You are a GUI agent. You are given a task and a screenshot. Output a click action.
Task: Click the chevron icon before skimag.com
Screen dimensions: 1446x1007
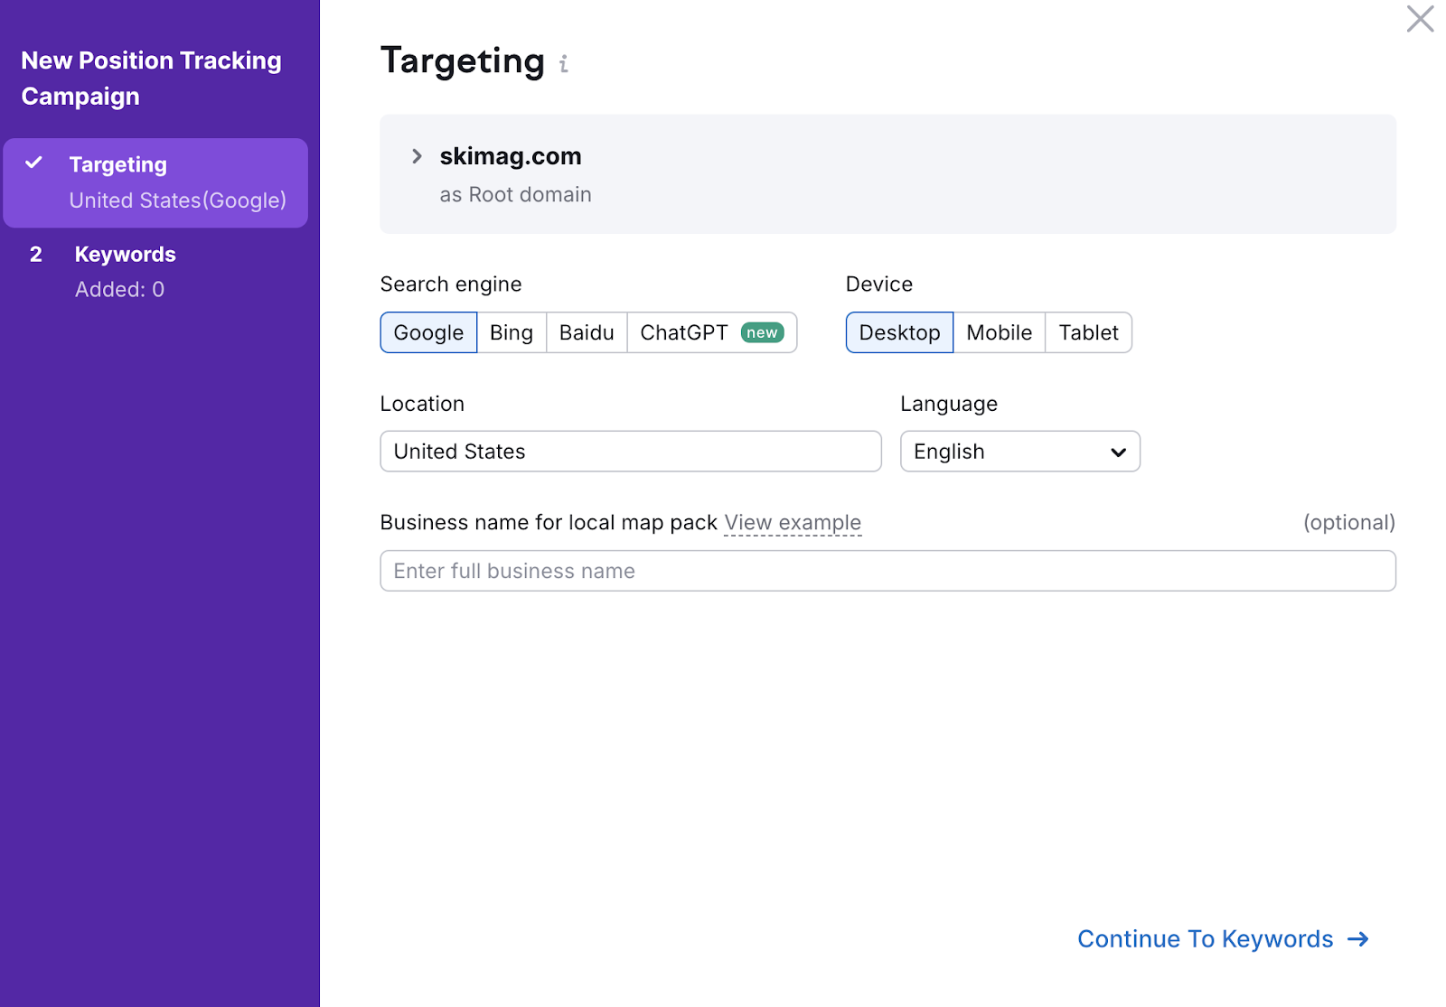[x=417, y=155]
